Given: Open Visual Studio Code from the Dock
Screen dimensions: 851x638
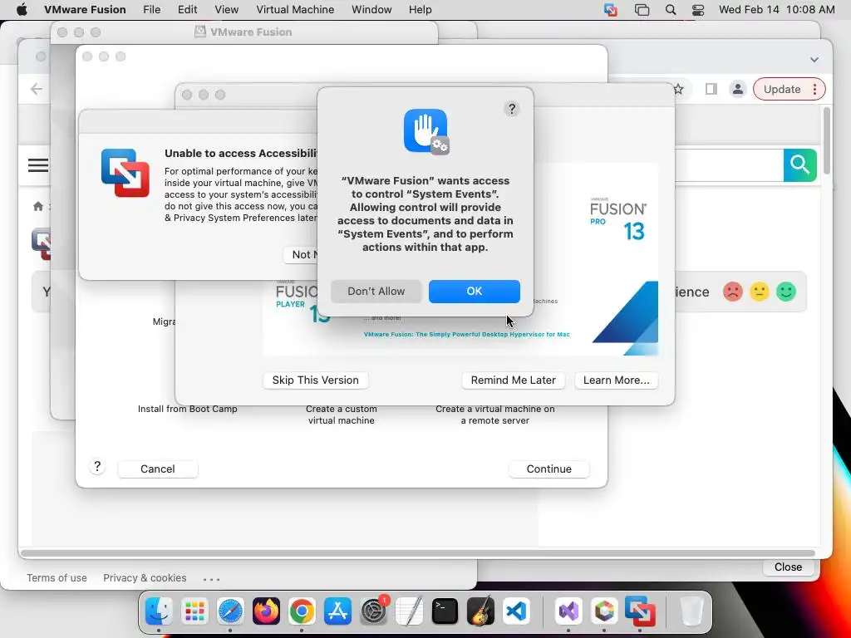Looking at the screenshot, I should click(x=516, y=612).
